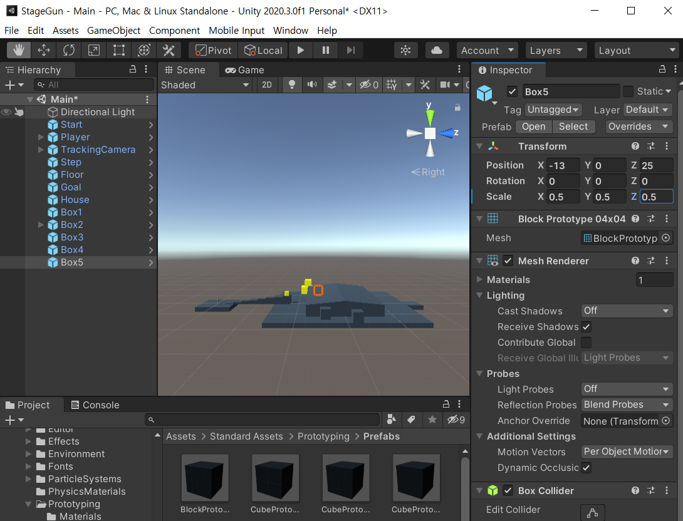Open the Shaded draw mode dropdown

tap(205, 85)
